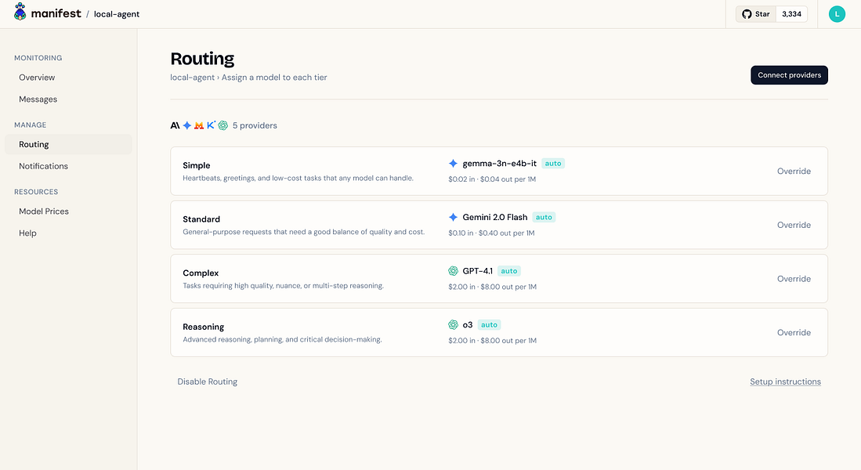Click the Anthropic provider icon

click(175, 126)
